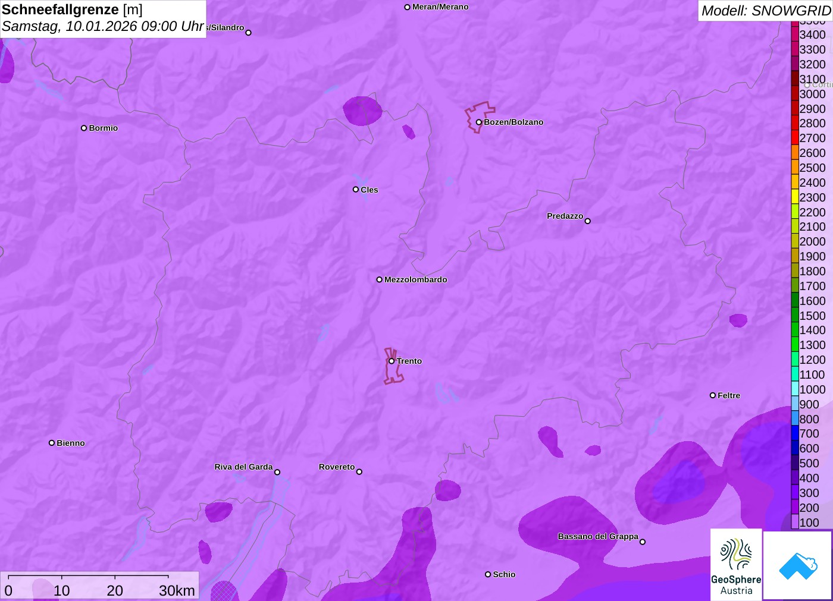Click the 3000 legend value label

[x=812, y=94]
